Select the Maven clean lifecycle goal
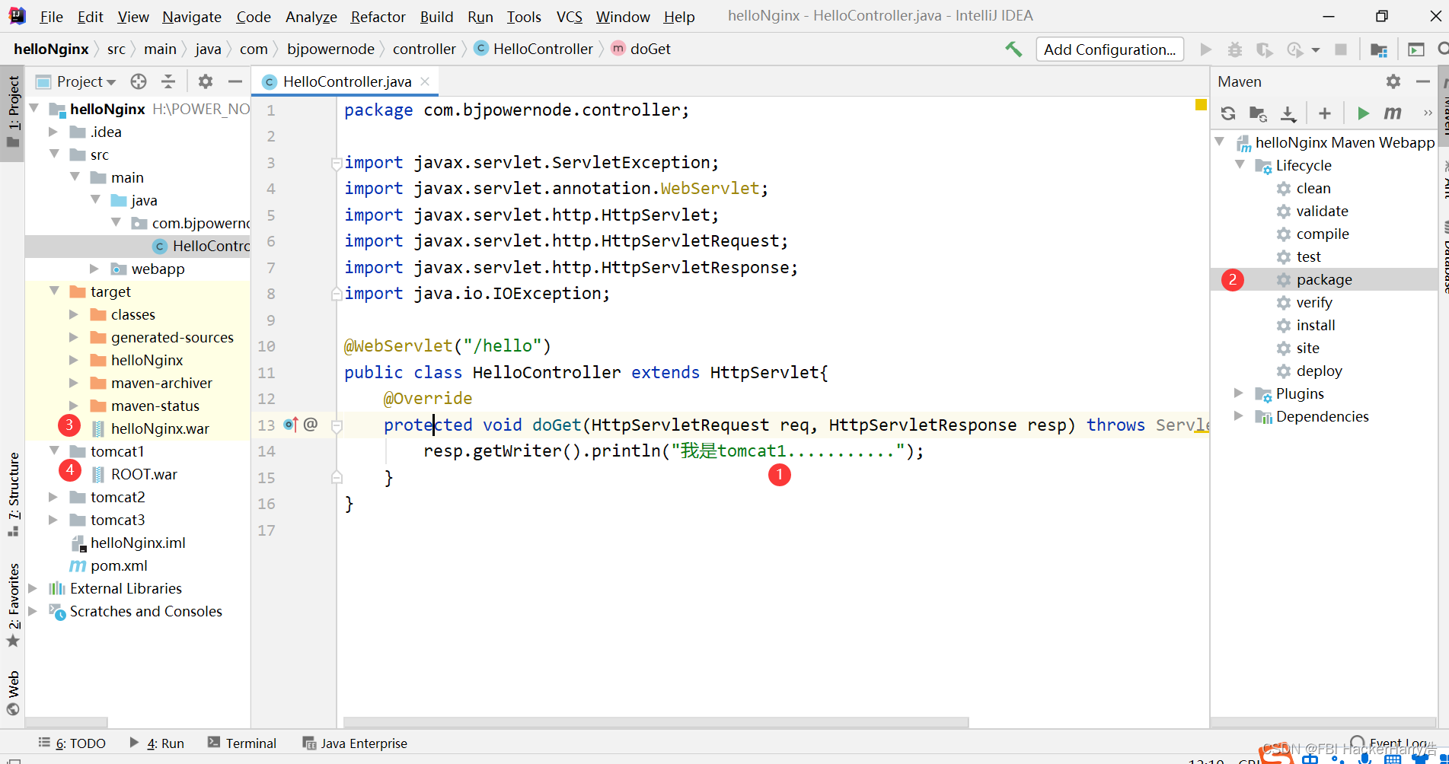The image size is (1449, 764). (1313, 188)
